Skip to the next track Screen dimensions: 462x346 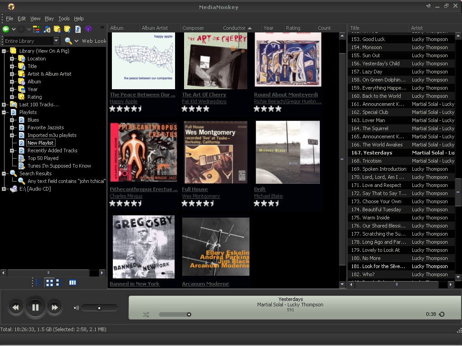[55, 307]
